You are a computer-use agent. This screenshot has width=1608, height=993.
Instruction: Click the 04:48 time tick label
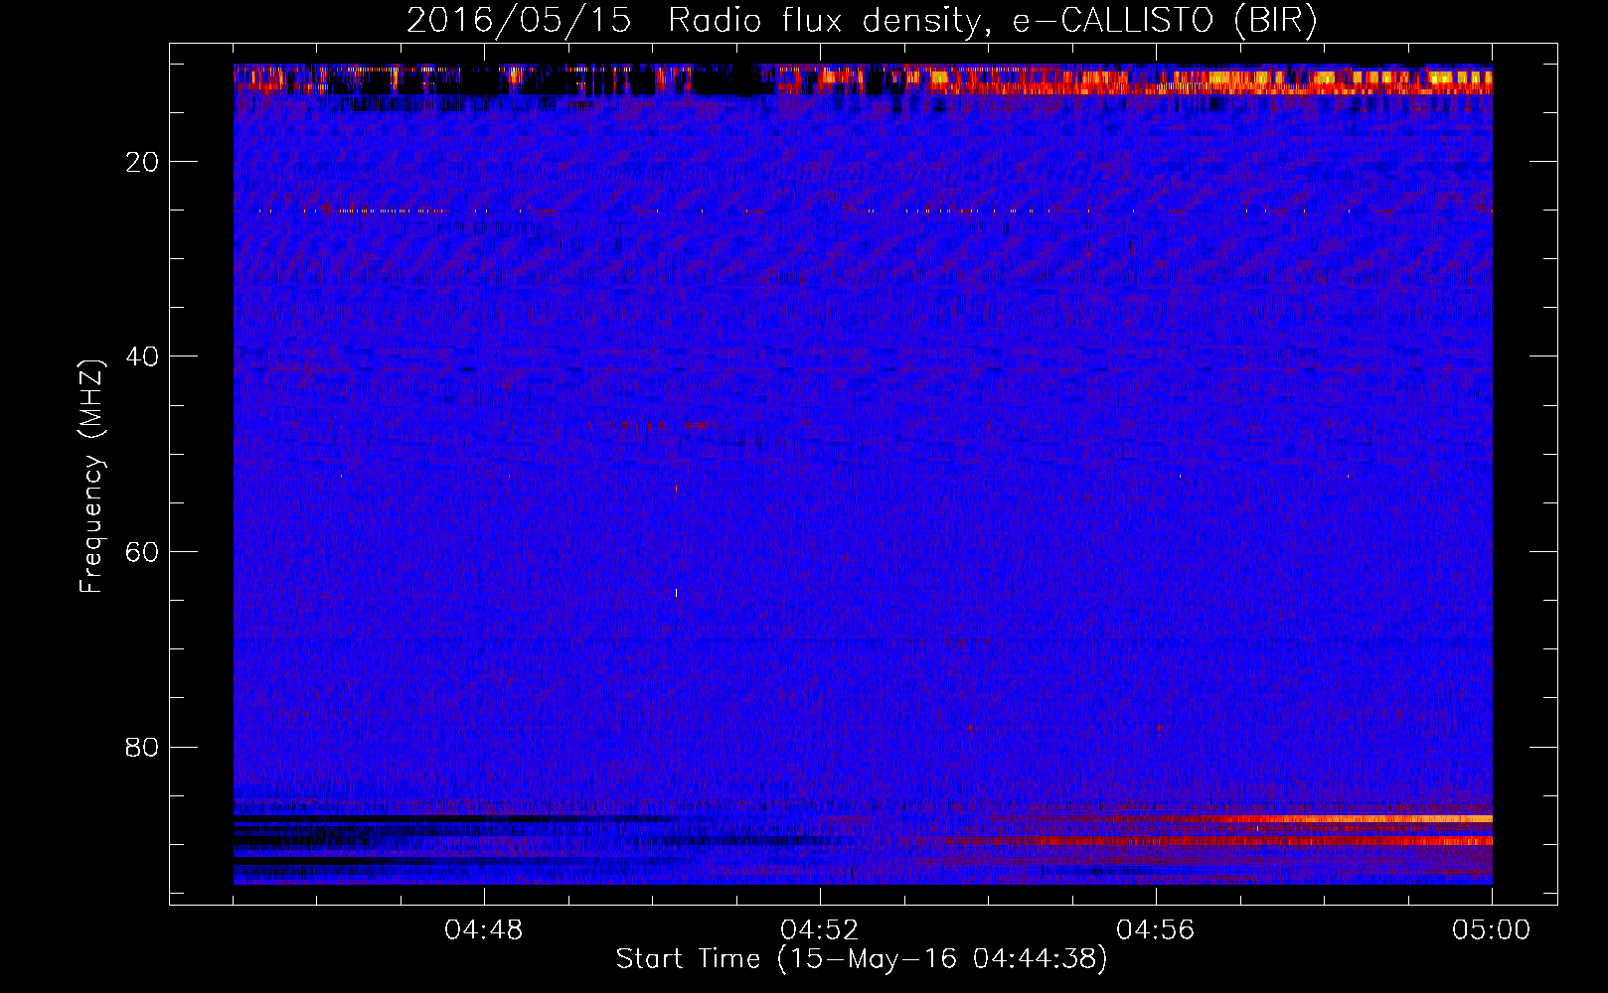tap(484, 930)
